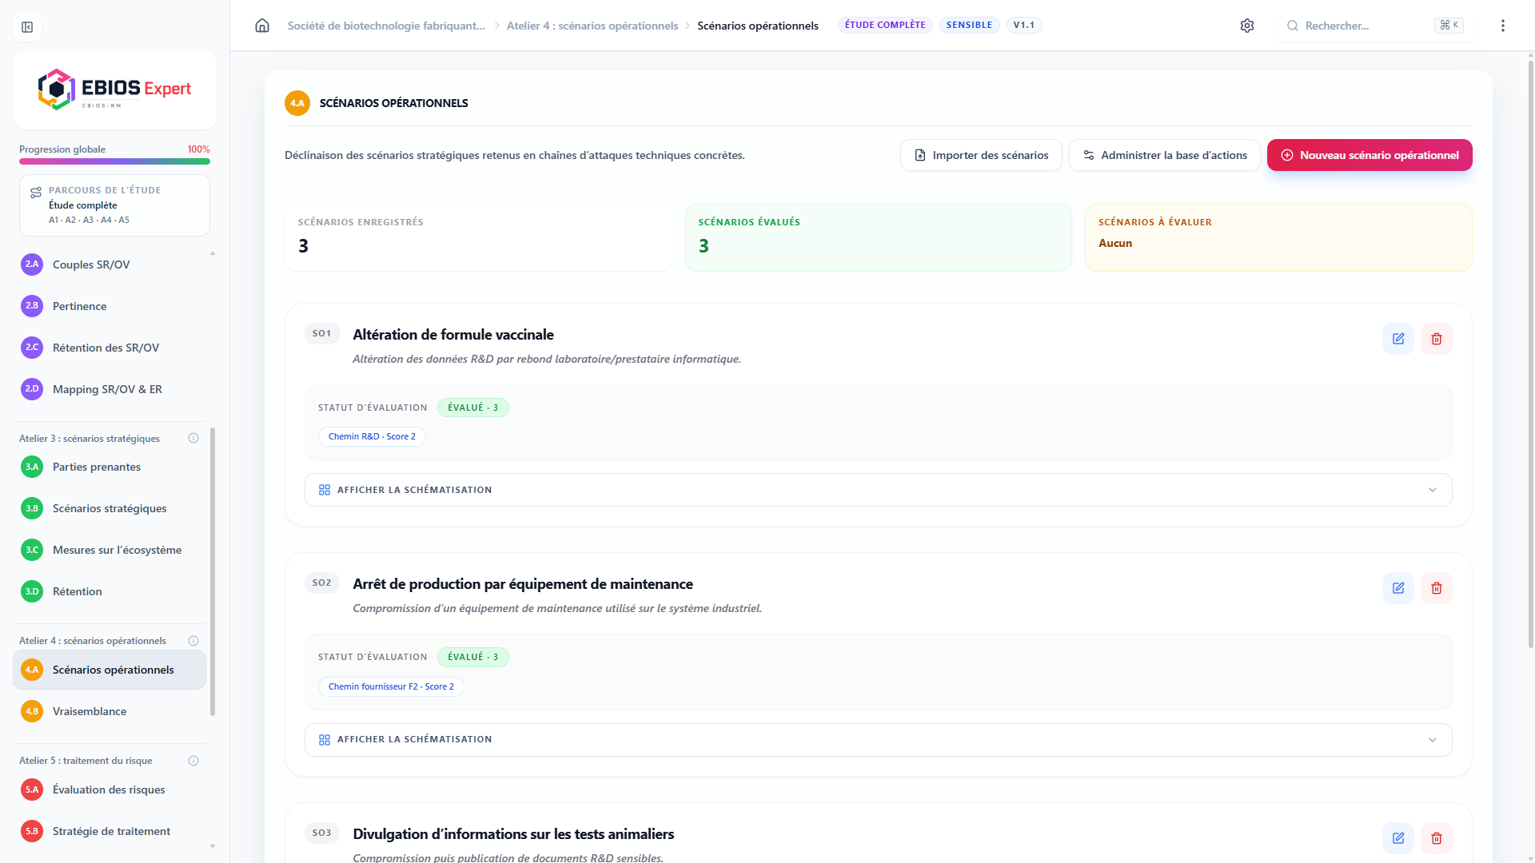This screenshot has height=863, width=1535.
Task: Create Nouveau scénario opérationnel
Action: [x=1370, y=155]
